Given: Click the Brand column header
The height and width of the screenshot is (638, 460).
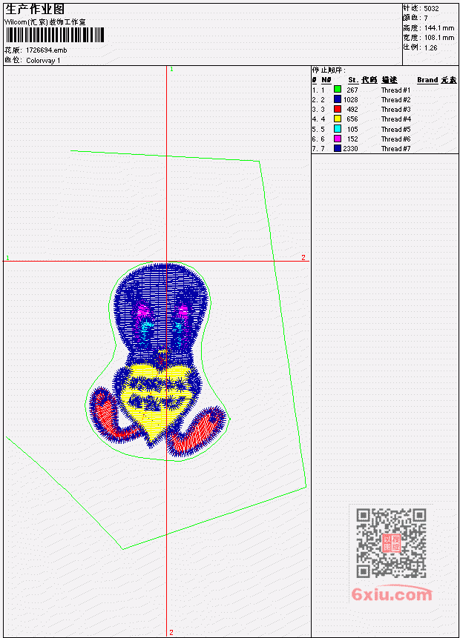Looking at the screenshot, I should pos(427,80).
